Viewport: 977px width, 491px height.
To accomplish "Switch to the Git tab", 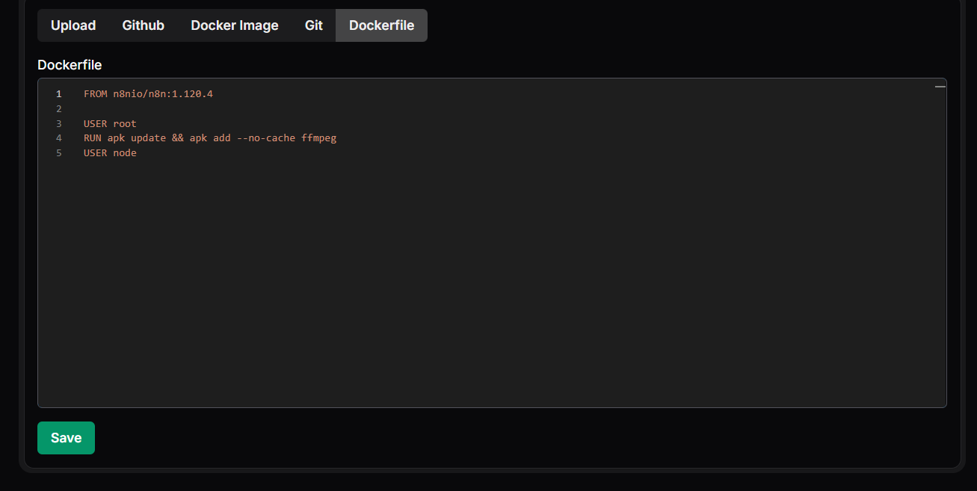I will tap(314, 25).
